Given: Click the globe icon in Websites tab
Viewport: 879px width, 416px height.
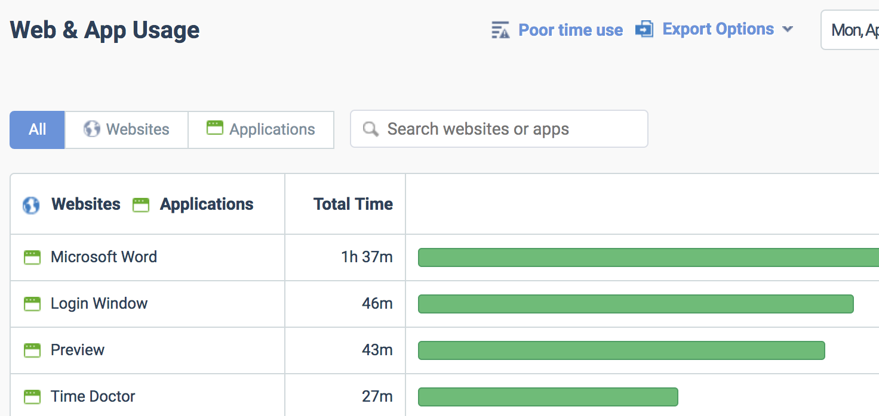Looking at the screenshot, I should coord(91,129).
